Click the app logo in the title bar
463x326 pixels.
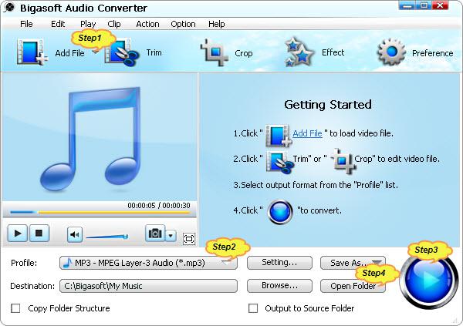9,8
